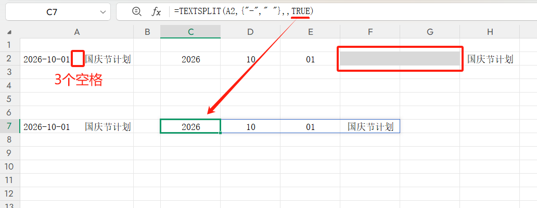
Task: Click cell F7 containing 国庆节计划
Action: click(x=370, y=126)
